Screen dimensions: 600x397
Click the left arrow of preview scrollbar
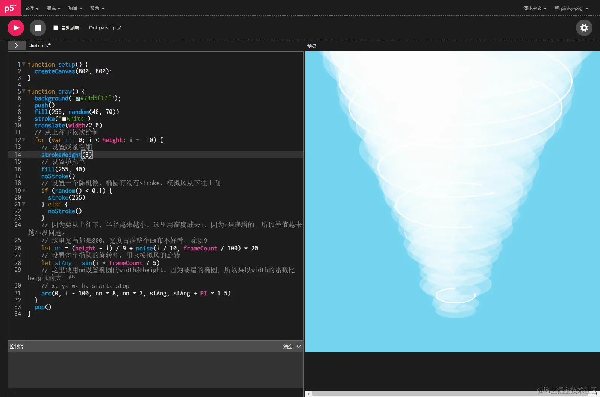pyautogui.click(x=309, y=394)
